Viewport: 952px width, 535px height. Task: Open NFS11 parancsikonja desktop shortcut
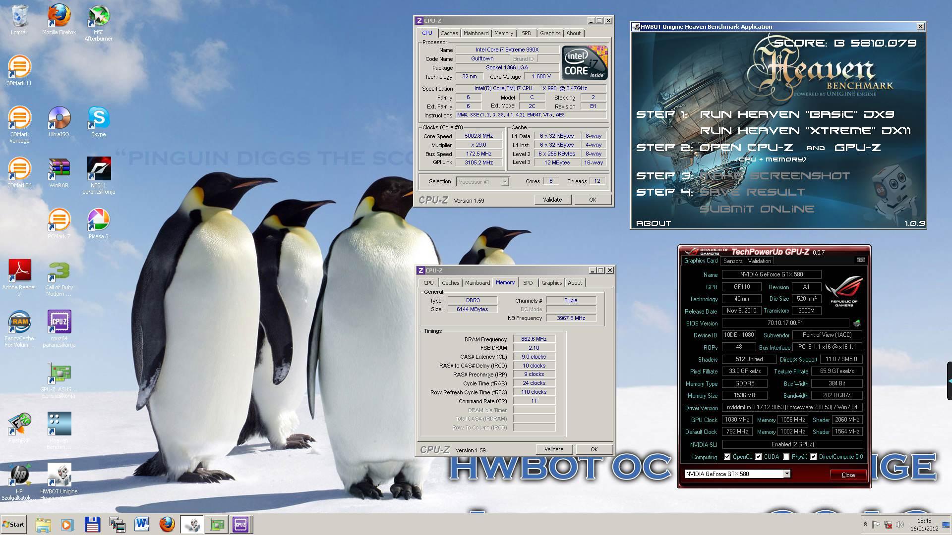[98, 176]
